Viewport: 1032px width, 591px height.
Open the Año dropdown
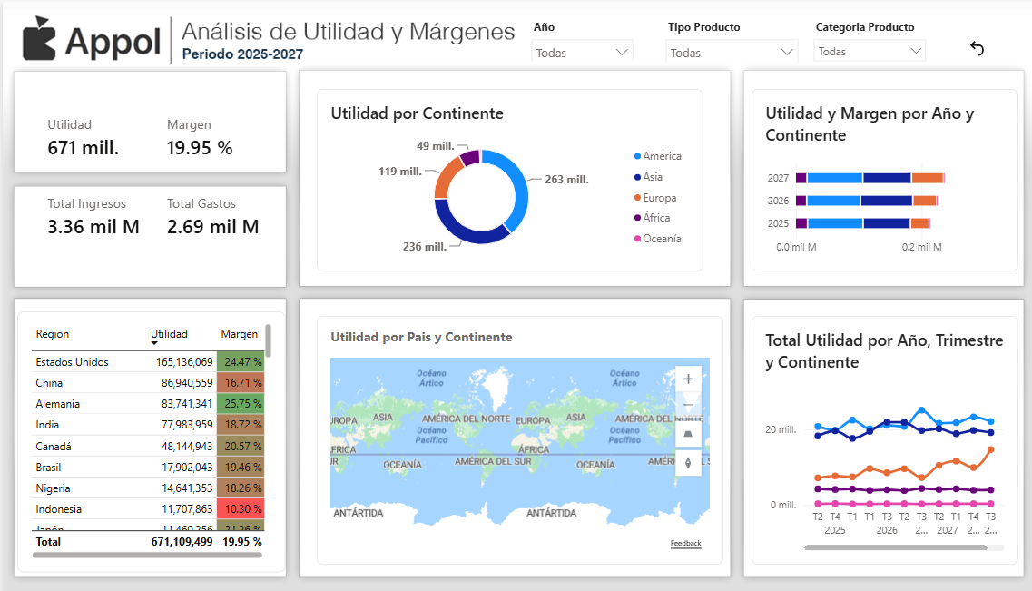pyautogui.click(x=582, y=53)
